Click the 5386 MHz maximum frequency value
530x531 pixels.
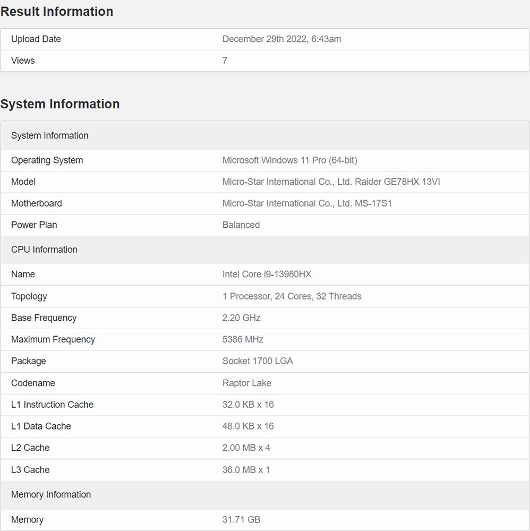pos(243,339)
